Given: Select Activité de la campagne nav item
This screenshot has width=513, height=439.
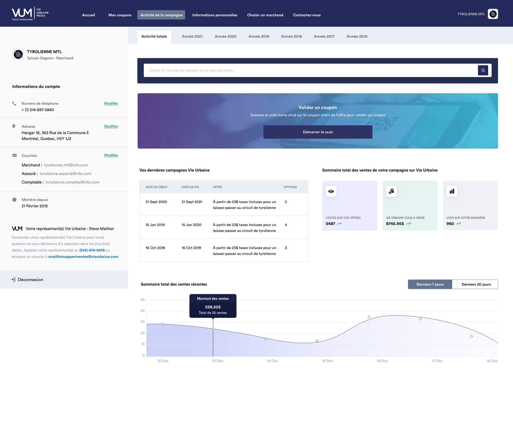Looking at the screenshot, I should tap(161, 15).
